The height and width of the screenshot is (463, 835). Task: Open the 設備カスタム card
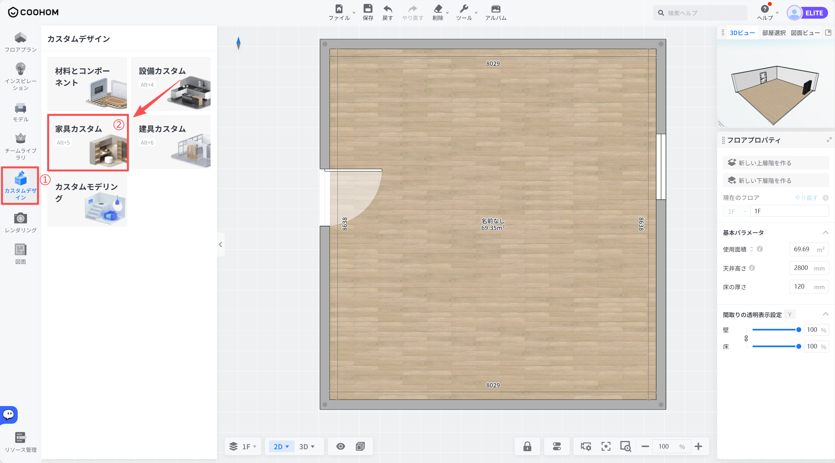[x=171, y=84]
